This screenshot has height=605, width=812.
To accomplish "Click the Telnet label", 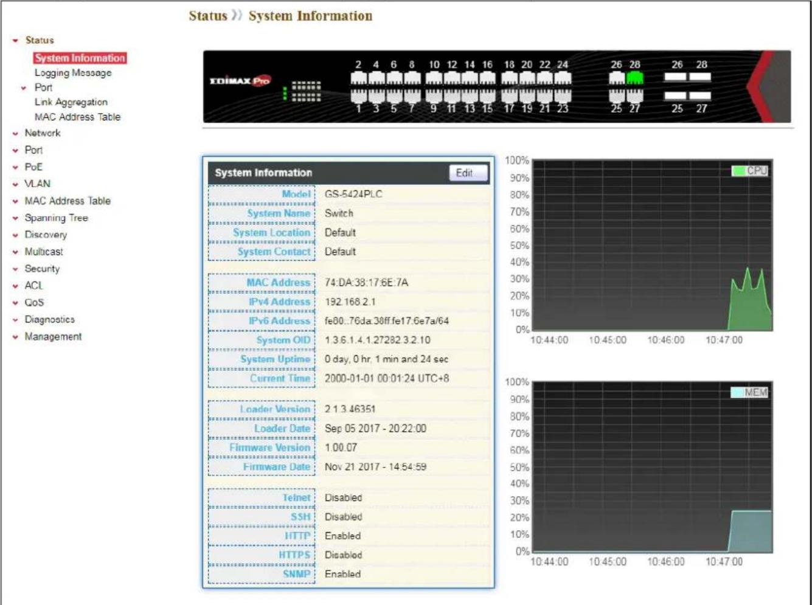I will pyautogui.click(x=296, y=498).
